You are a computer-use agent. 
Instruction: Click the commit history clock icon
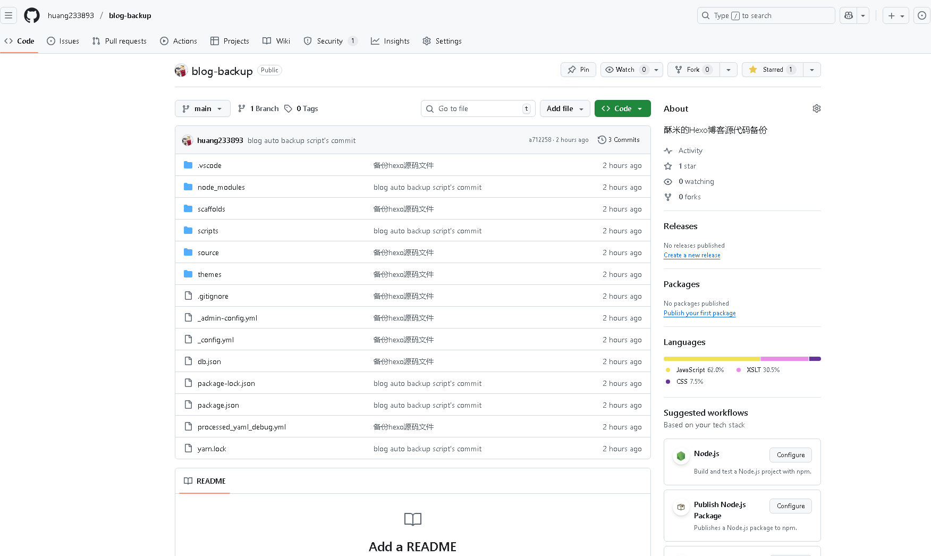coord(602,140)
